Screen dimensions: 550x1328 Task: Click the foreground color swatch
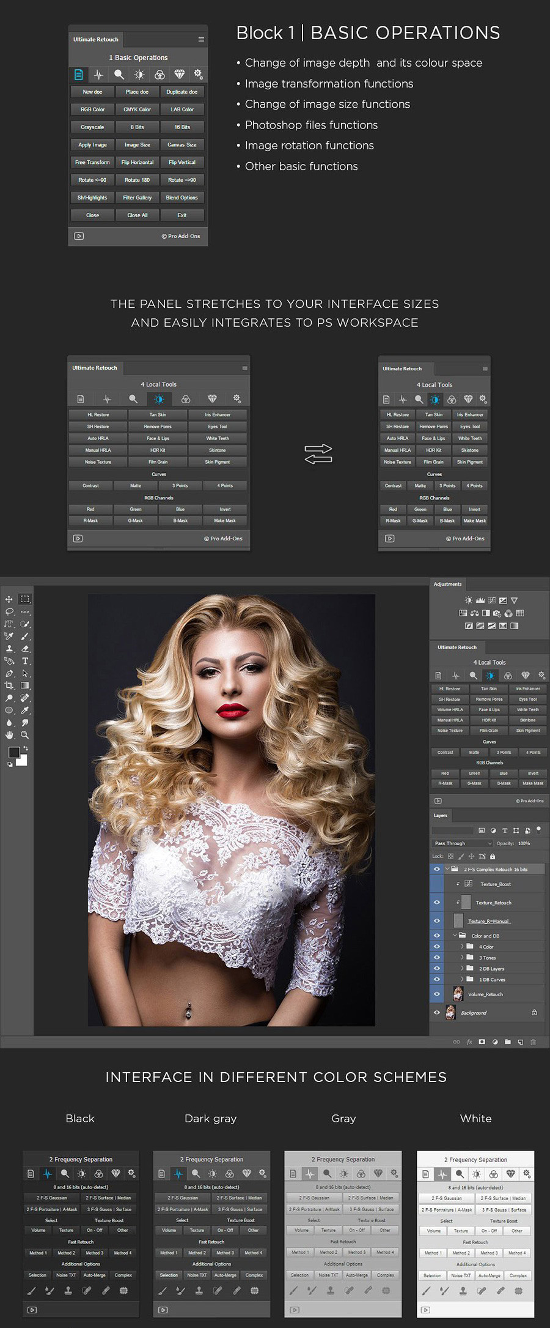[x=13, y=752]
